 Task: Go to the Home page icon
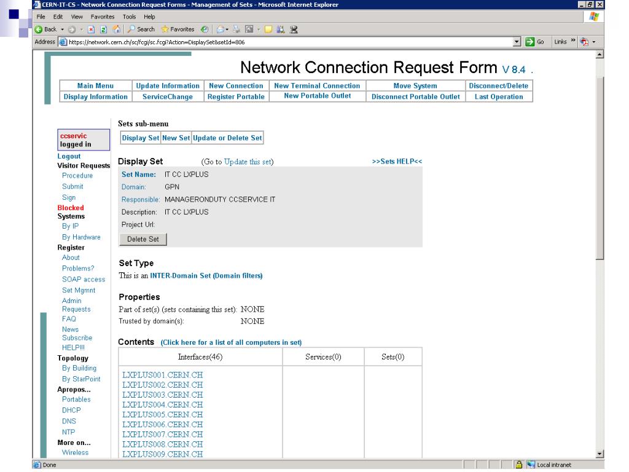click(x=116, y=29)
